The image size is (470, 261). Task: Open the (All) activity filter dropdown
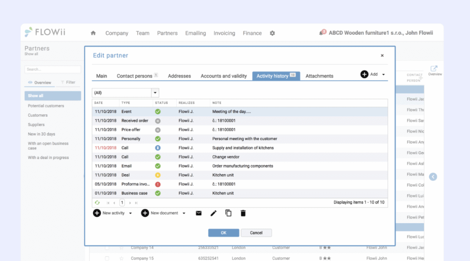155,92
